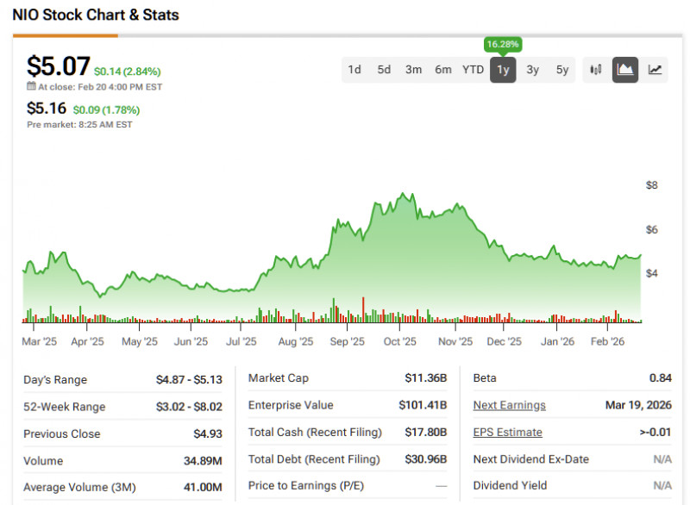Open the Next Earnings link

pyautogui.click(x=509, y=406)
